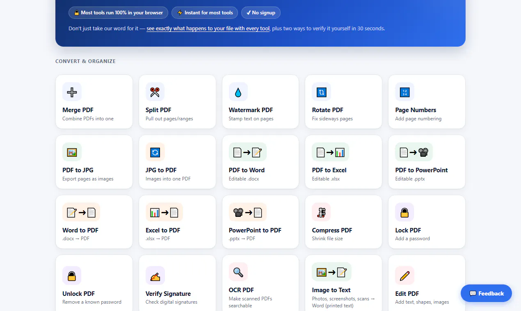
Task: Click the JPG to PDF icon
Action: (x=155, y=152)
